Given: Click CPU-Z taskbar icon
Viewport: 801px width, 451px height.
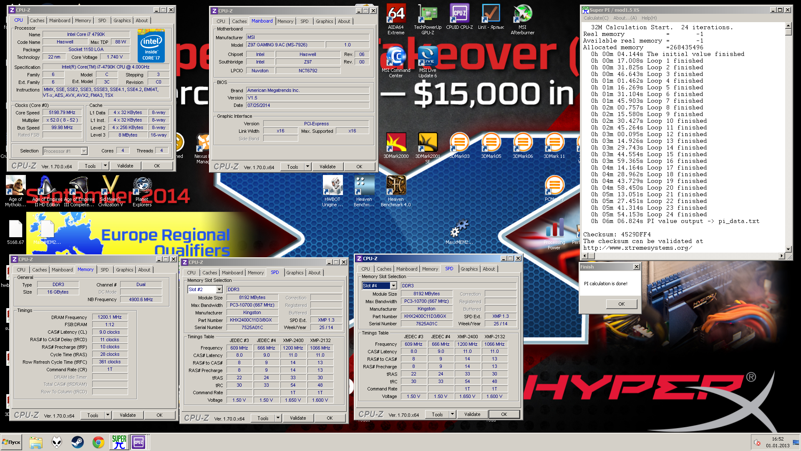Looking at the screenshot, I should tap(139, 442).
